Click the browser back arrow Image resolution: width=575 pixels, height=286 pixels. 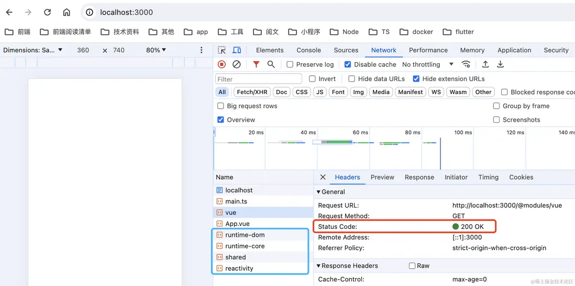[x=9, y=13]
